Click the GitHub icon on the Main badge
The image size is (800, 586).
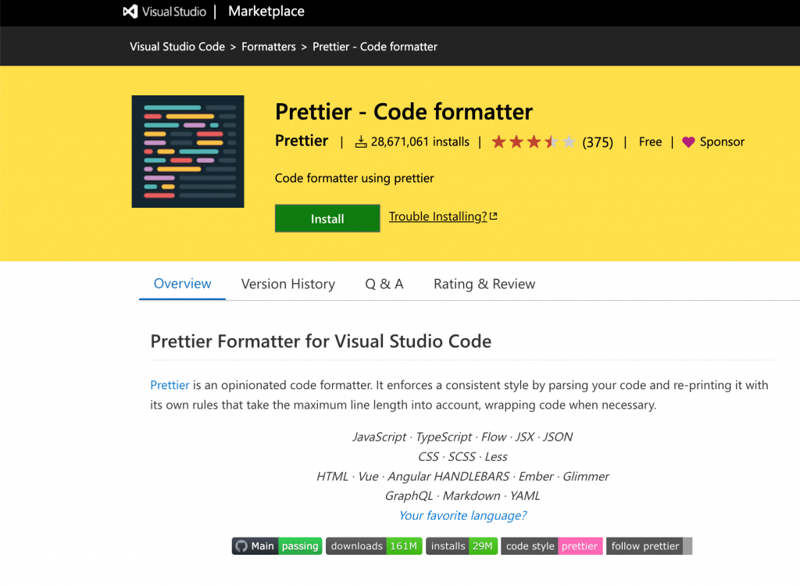tap(241, 545)
